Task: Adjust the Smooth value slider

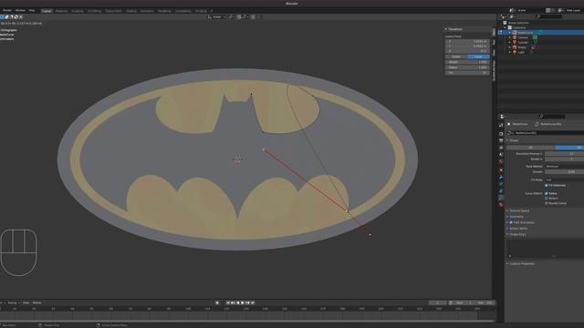Action: (564, 172)
